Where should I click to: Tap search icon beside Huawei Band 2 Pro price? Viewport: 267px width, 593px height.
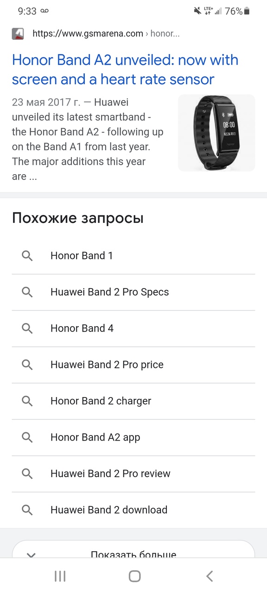(x=27, y=365)
